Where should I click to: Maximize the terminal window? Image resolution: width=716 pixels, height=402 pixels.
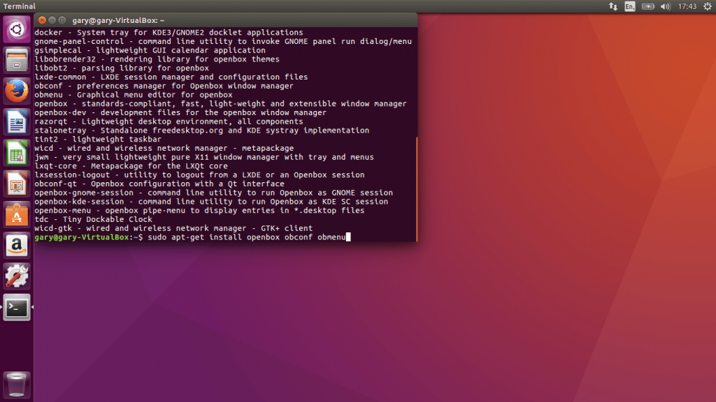tap(62, 20)
